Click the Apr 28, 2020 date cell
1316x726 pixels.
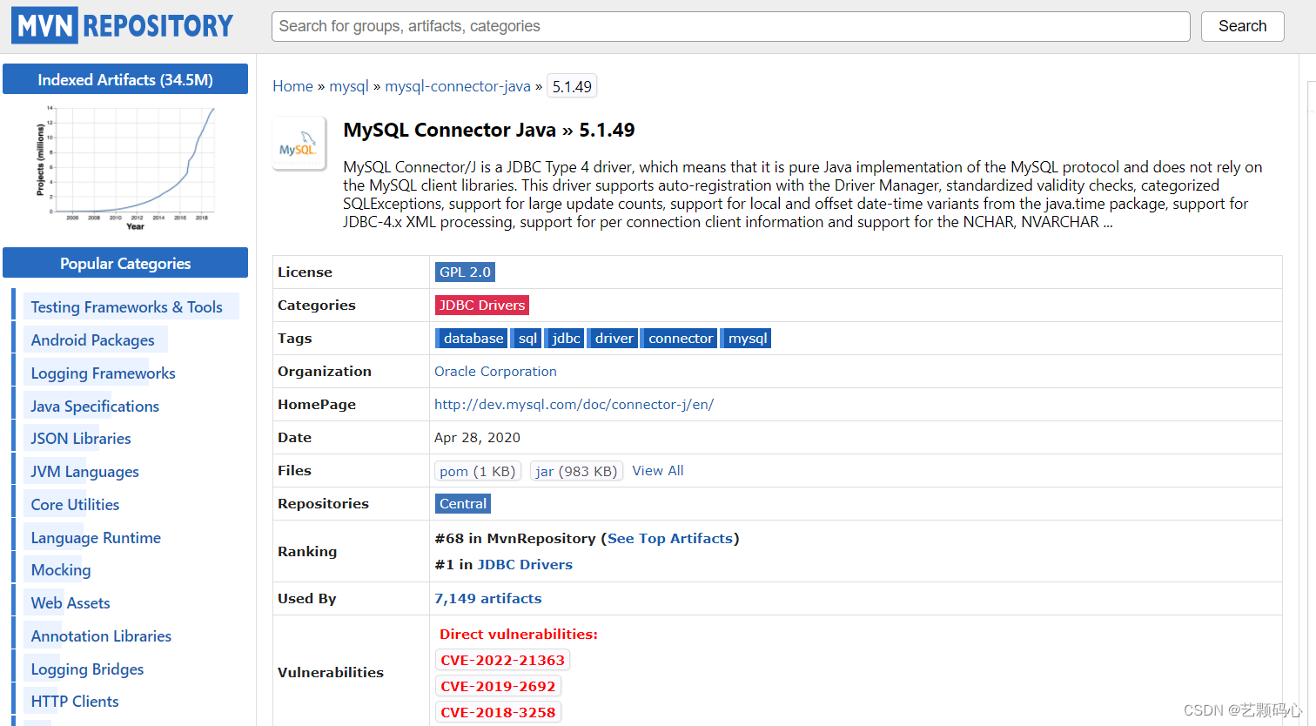coord(477,437)
